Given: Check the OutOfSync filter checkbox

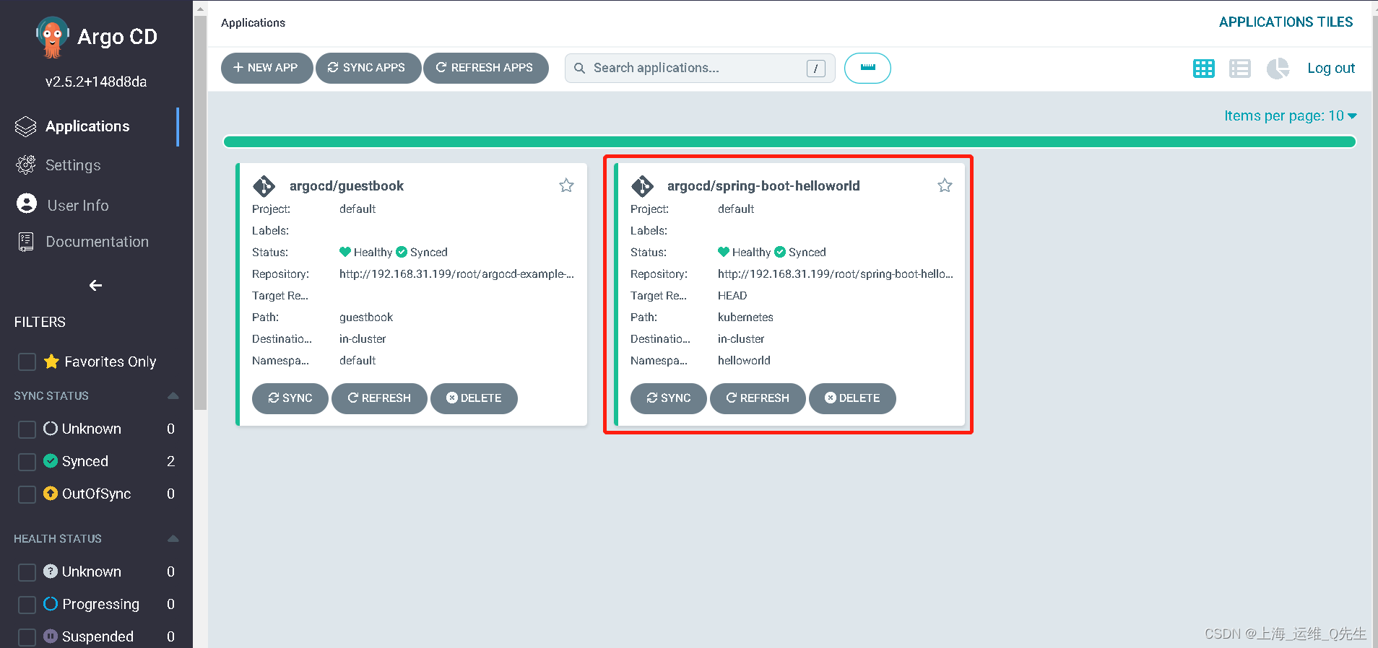Looking at the screenshot, I should tap(27, 494).
